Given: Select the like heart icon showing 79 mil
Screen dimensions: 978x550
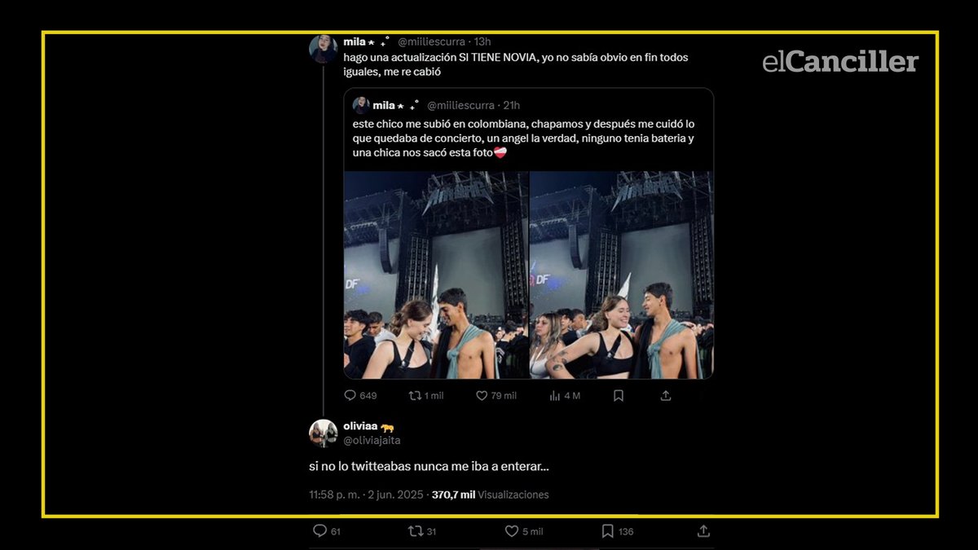Looking at the screenshot, I should pyautogui.click(x=481, y=395).
